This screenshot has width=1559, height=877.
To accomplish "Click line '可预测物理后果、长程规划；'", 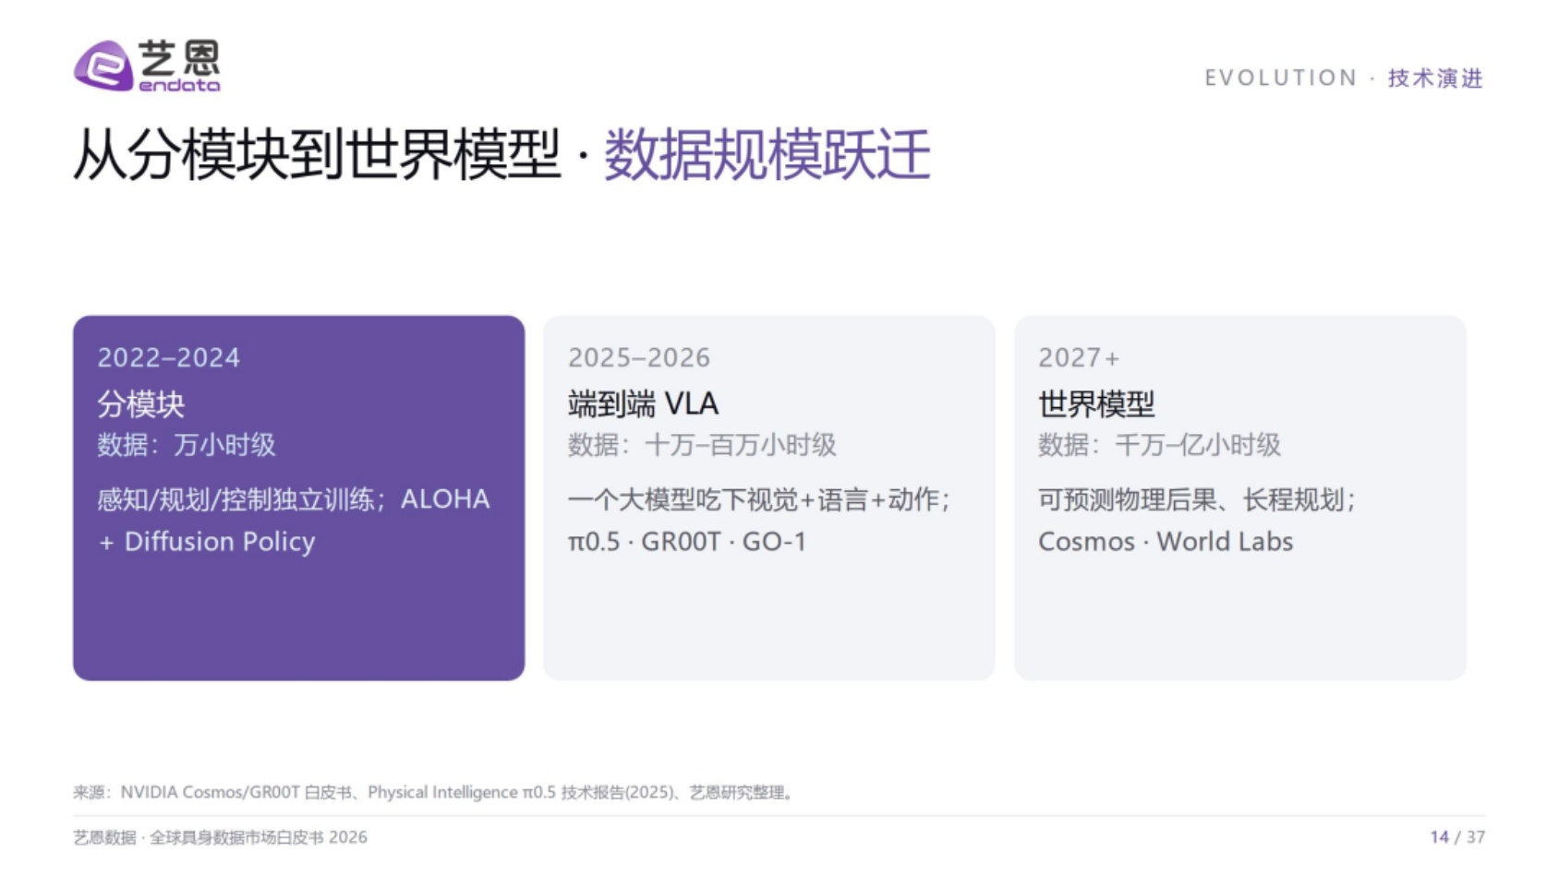I will point(1197,499).
